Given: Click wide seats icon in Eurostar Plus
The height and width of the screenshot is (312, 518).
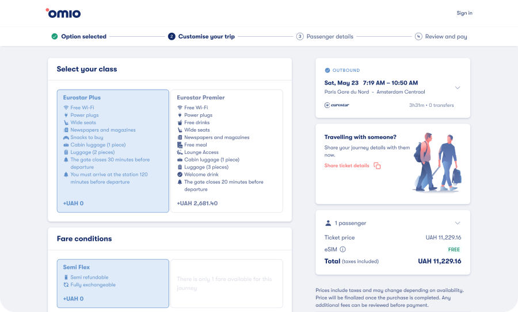Looking at the screenshot, I should click(x=66, y=122).
